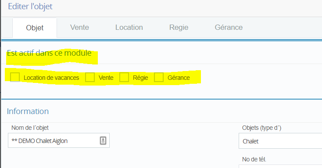Click the No de tél. input field
The width and height of the screenshot is (322, 168).
point(280,166)
